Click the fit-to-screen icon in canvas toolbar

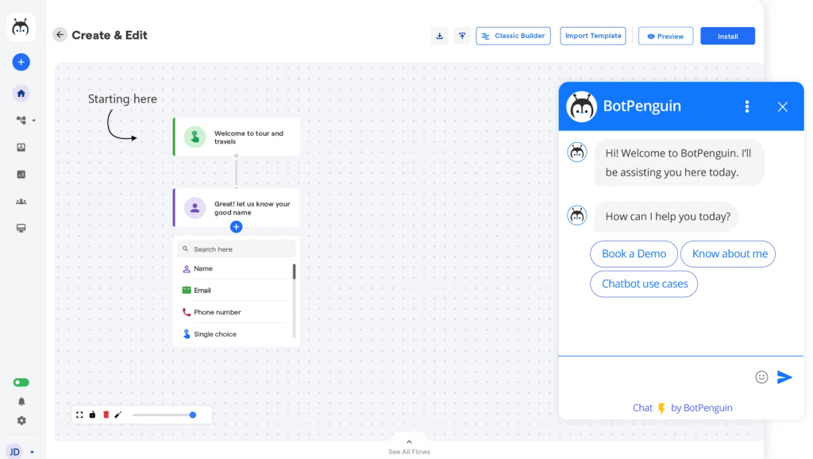[79, 415]
